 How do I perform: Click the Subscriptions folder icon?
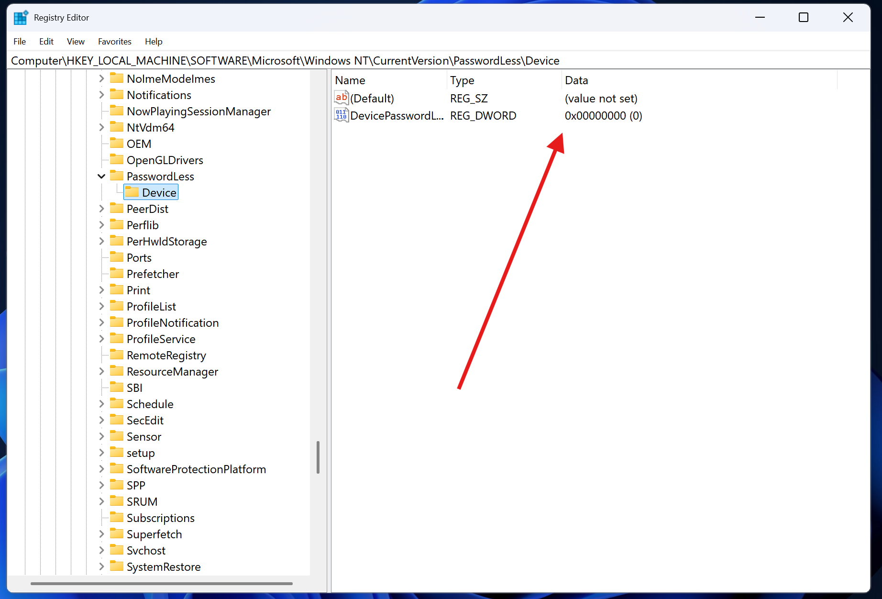pos(117,518)
